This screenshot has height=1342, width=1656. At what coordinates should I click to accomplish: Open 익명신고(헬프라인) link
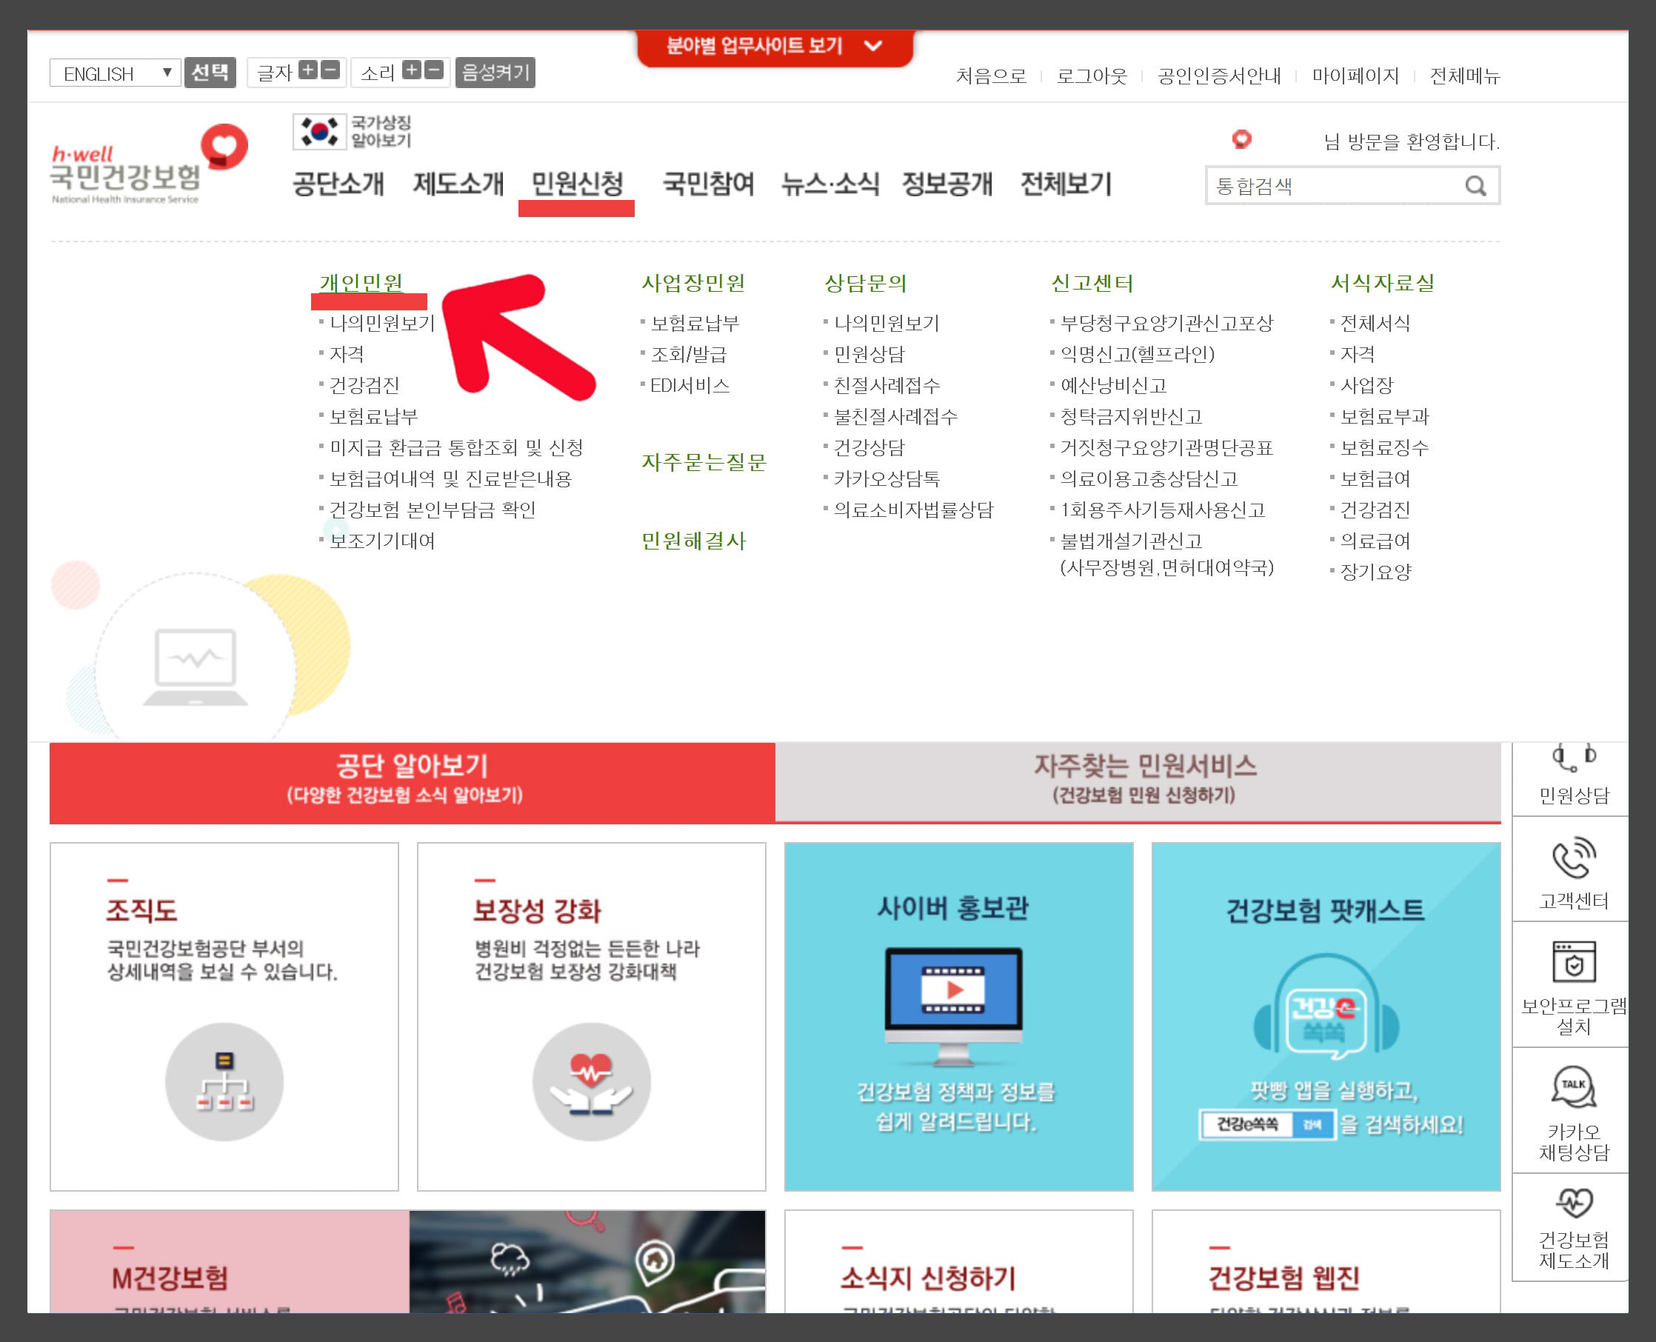point(1138,354)
